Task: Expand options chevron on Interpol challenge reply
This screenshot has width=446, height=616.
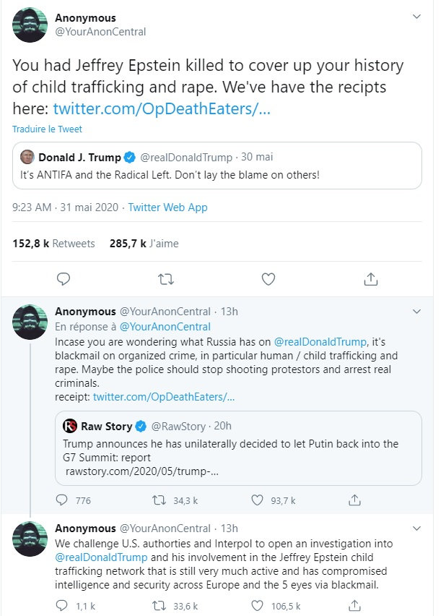Action: 416,529
